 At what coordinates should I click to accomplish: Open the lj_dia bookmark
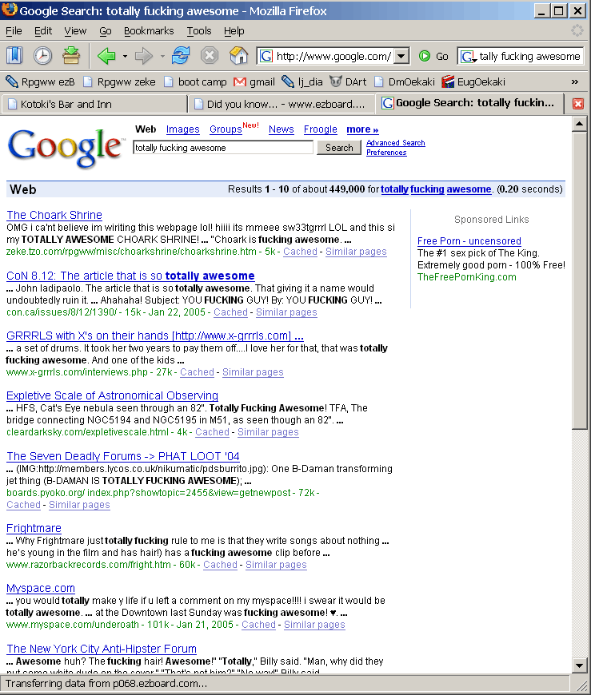(302, 82)
